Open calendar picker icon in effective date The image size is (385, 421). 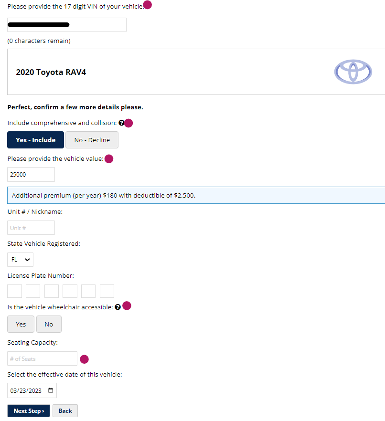click(x=51, y=390)
